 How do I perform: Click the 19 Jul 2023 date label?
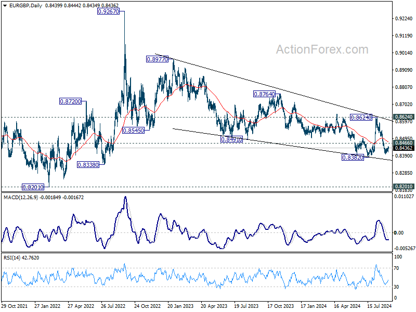246,306
